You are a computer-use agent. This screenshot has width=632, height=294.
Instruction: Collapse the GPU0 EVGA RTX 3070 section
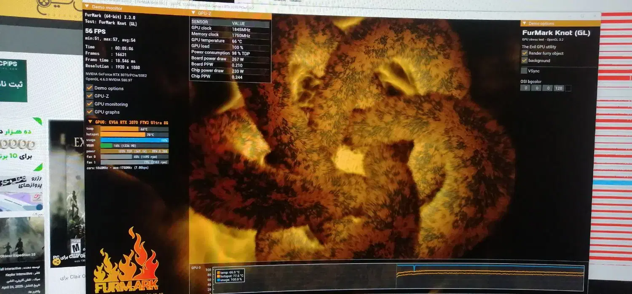(90, 122)
